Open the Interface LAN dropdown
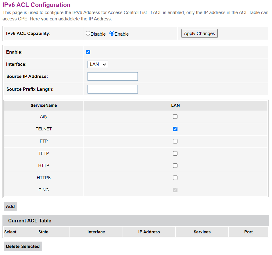The width and height of the screenshot is (272, 255). click(98, 64)
